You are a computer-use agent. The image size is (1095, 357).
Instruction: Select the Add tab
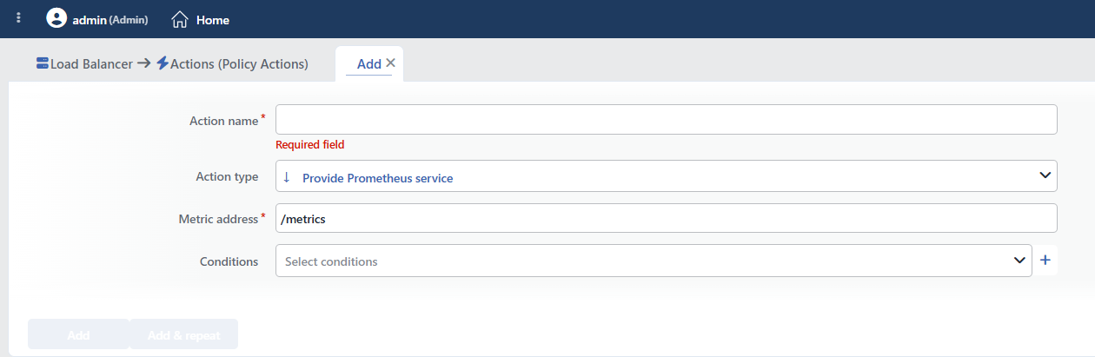(368, 63)
